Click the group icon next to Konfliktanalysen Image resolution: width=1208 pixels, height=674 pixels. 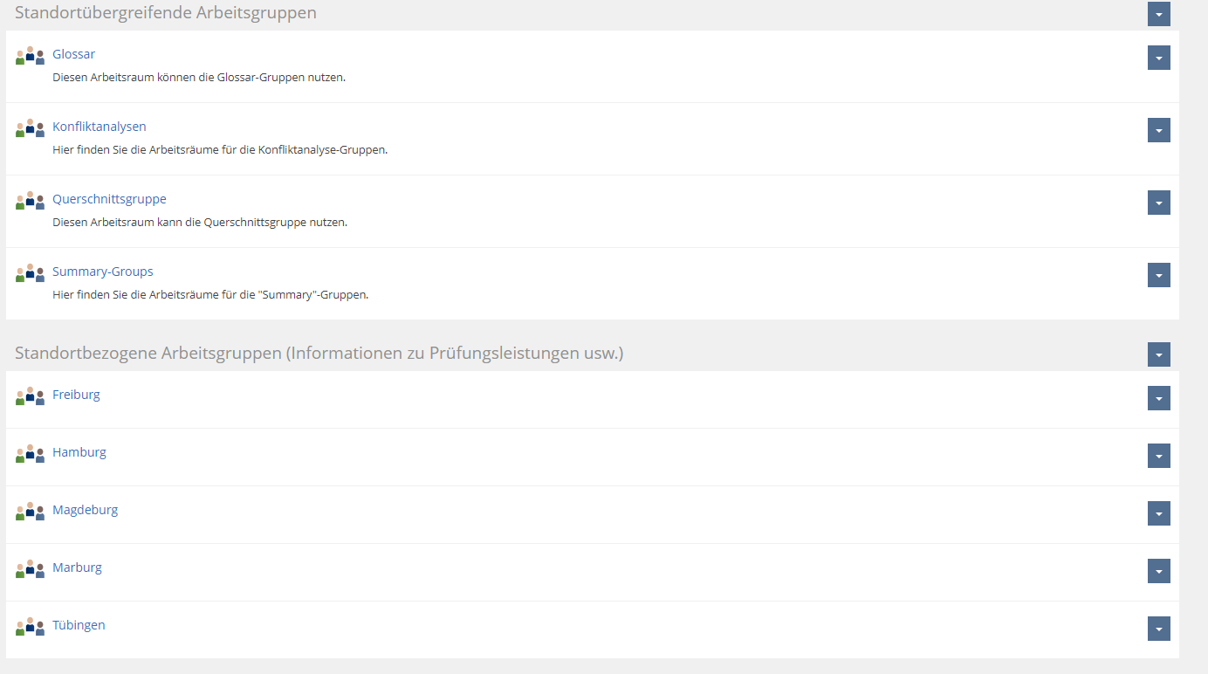[x=30, y=128]
